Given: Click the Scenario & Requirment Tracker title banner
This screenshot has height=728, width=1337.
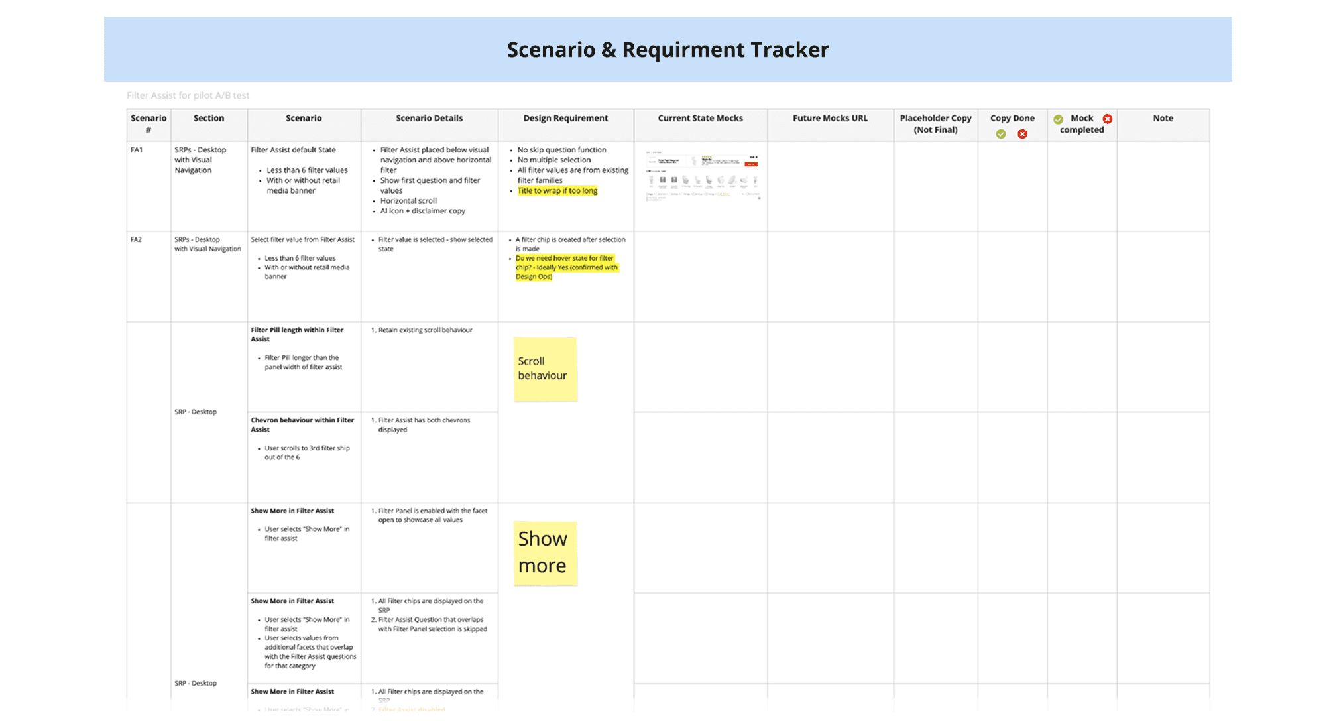Looking at the screenshot, I should click(x=668, y=50).
